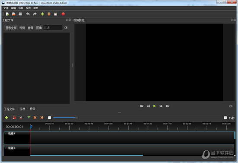Add a marker with the green triangle icon
The height and width of the screenshot is (163, 238).
(x=29, y=117)
